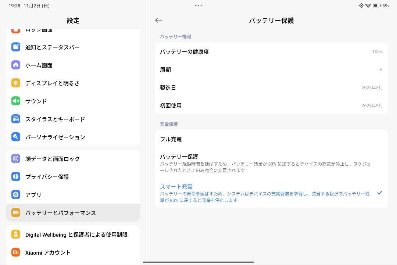Click the バッテリーの健康度 row

(271, 51)
